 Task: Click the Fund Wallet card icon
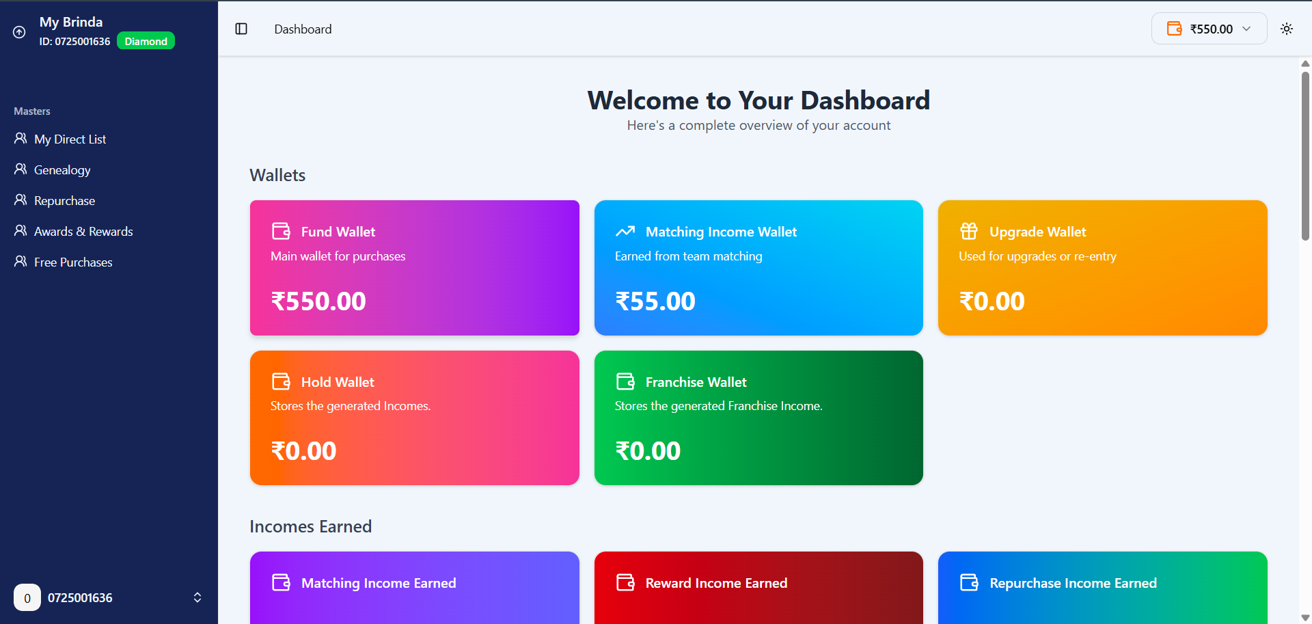tap(282, 232)
